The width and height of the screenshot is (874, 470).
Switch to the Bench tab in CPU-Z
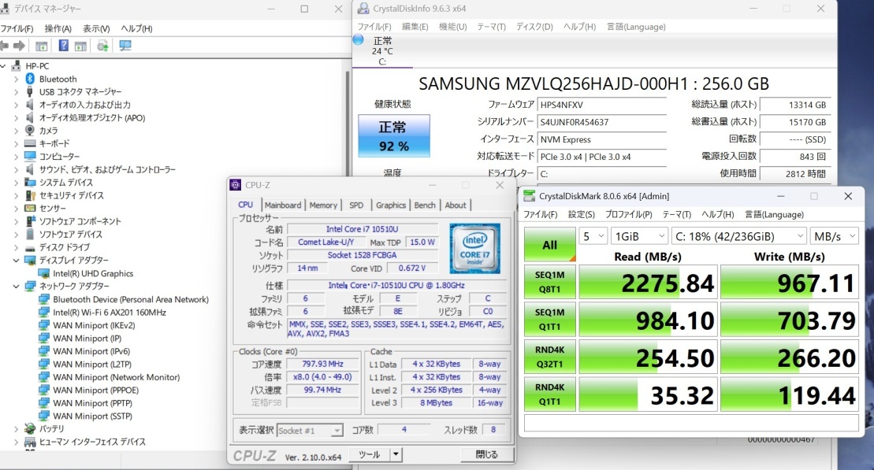click(425, 205)
